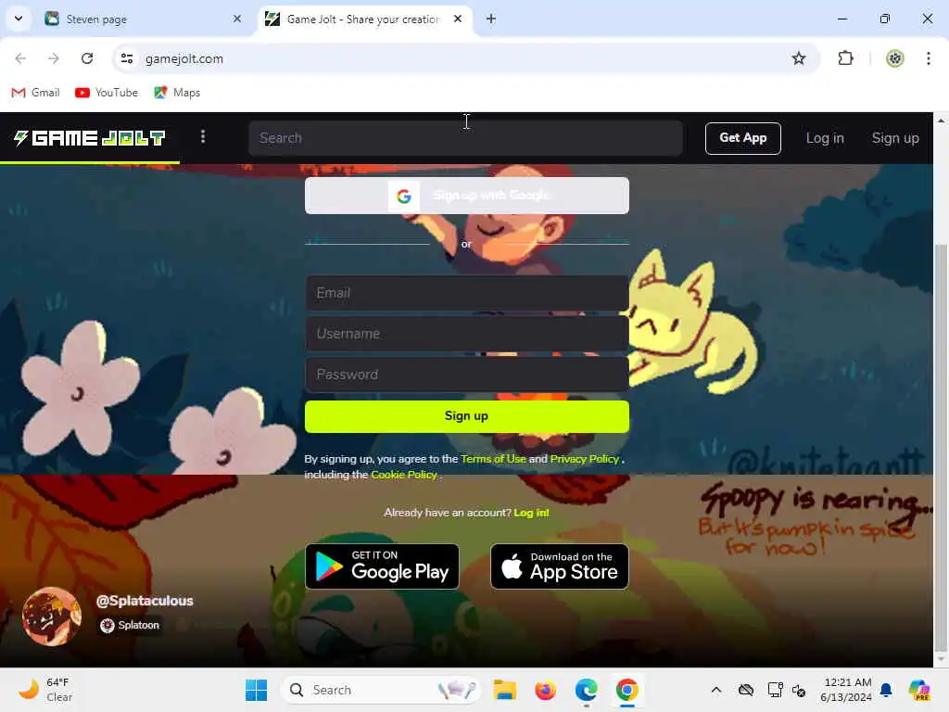Open the Windows Start menu
Viewport: 949px width, 712px height.
pos(256,690)
